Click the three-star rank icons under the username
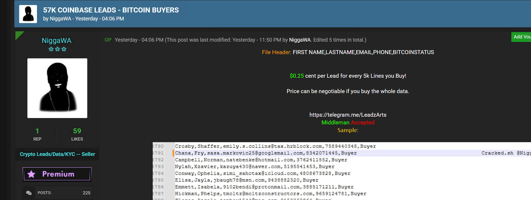 click(57, 49)
